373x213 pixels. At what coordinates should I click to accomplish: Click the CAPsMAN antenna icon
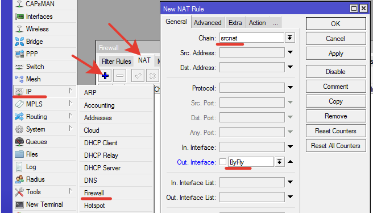[19, 3]
